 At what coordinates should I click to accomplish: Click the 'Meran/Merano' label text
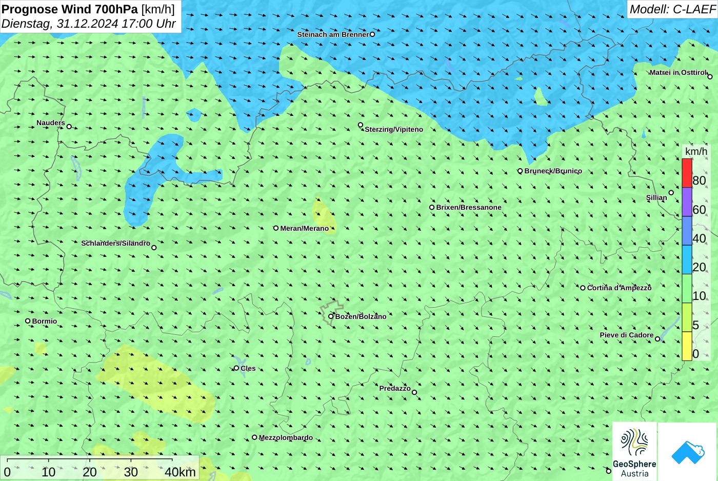point(305,228)
